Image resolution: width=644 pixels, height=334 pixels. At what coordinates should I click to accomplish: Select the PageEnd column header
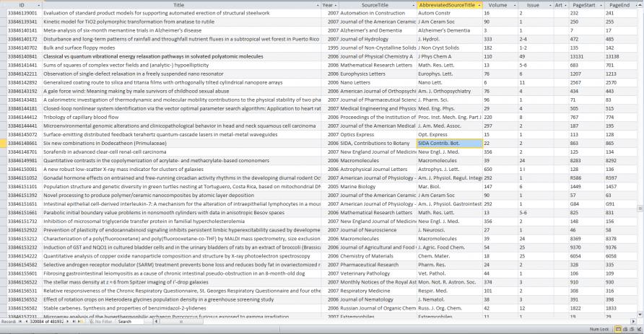tap(619, 5)
